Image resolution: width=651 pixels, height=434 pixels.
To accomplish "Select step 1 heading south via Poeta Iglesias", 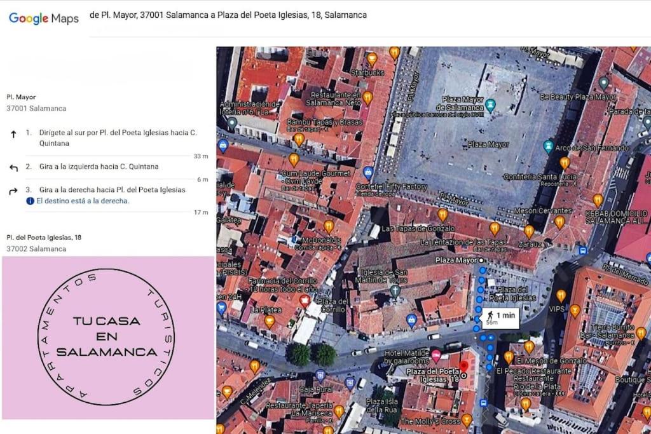I will [x=108, y=138].
